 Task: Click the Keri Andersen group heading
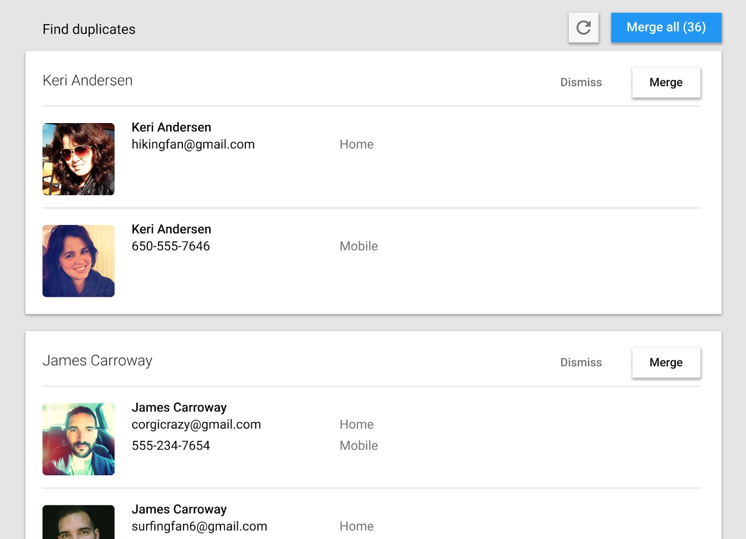click(88, 80)
